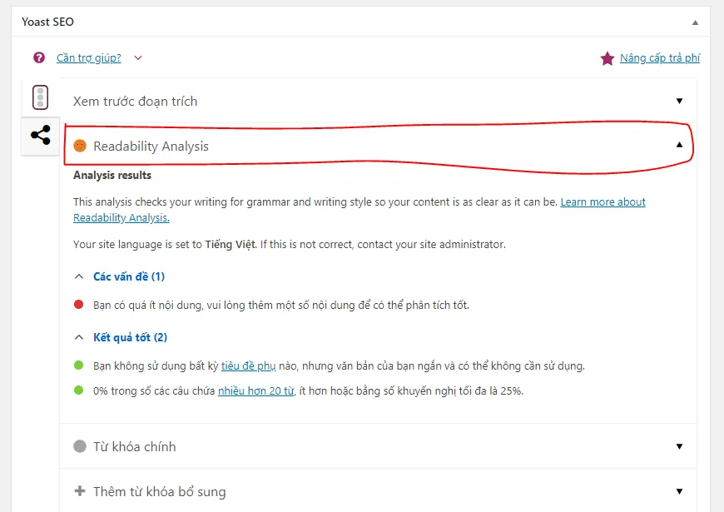Click the purple help question mark icon
Screen dimensions: 724x512
(x=39, y=57)
